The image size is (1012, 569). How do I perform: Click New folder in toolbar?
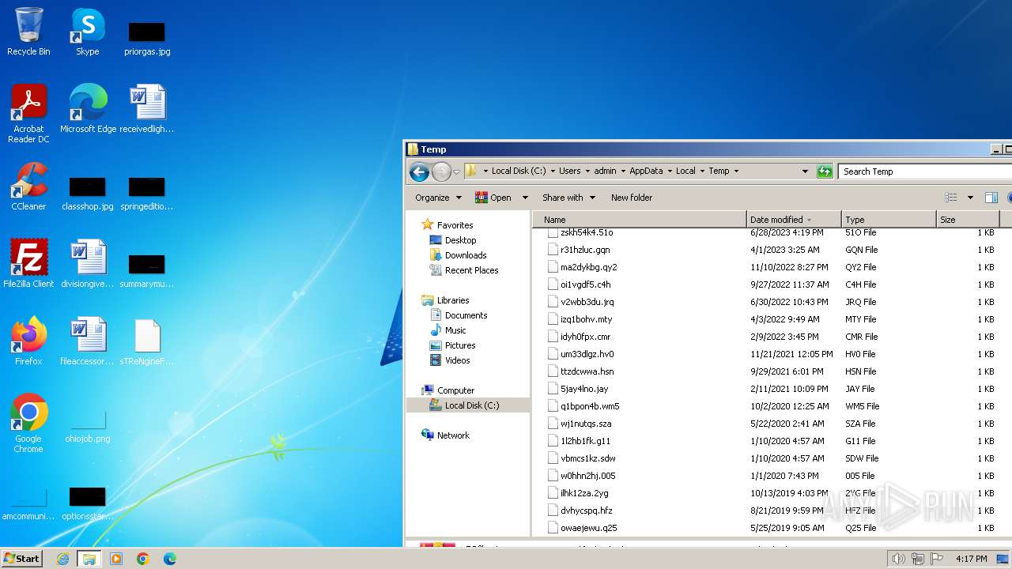[632, 198]
